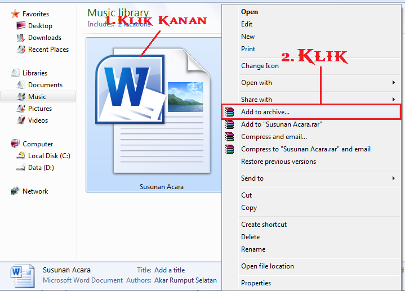
Task: Go to Desktop in the navigation pane
Action: [41, 26]
